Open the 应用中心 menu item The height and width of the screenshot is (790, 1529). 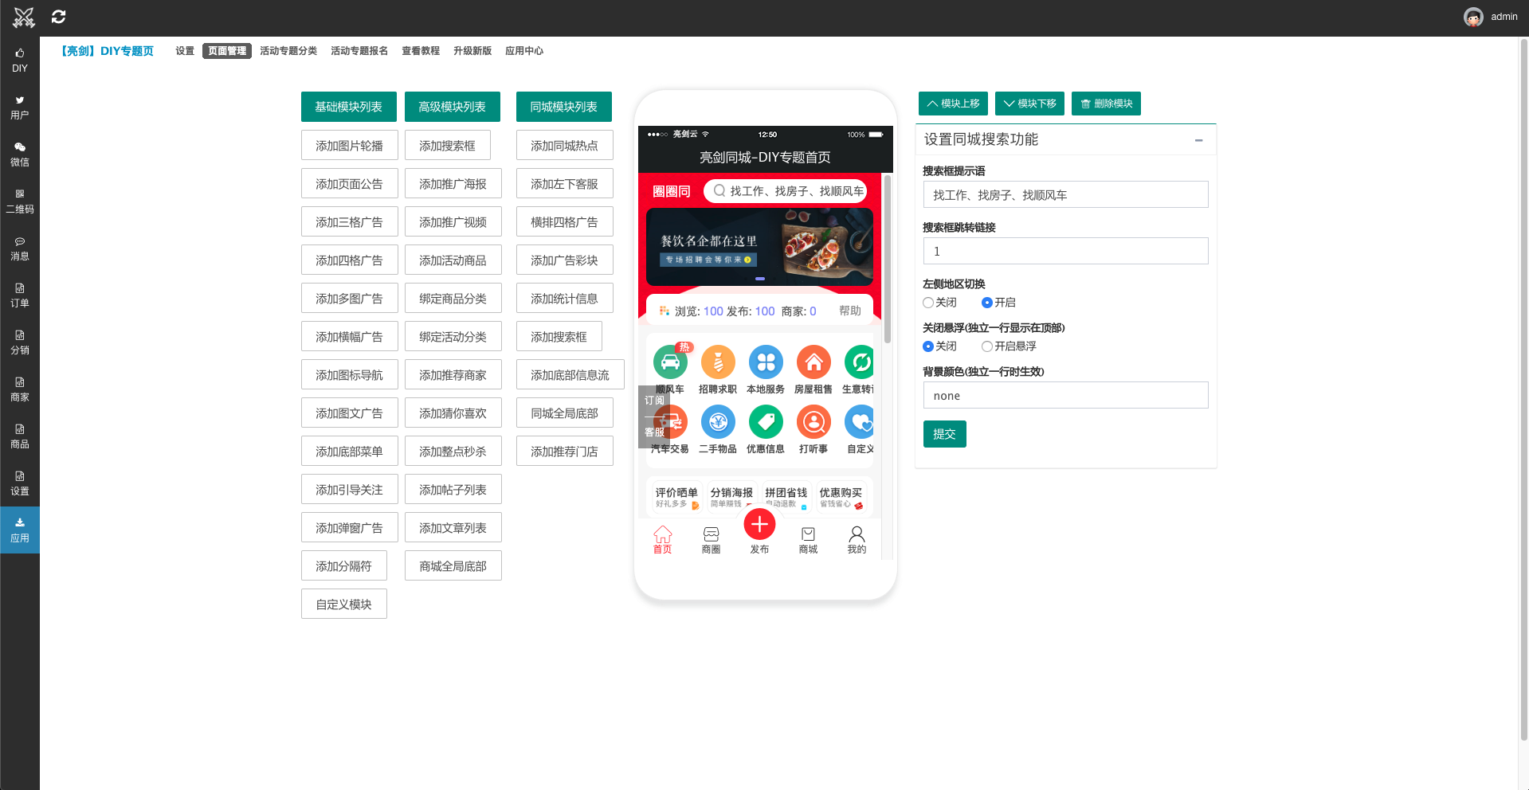(524, 50)
